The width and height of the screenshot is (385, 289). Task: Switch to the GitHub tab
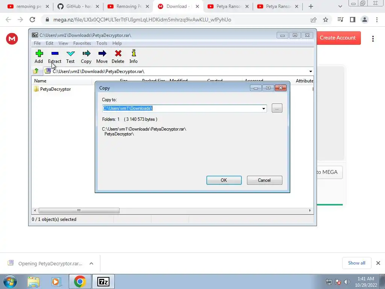pos(78,6)
